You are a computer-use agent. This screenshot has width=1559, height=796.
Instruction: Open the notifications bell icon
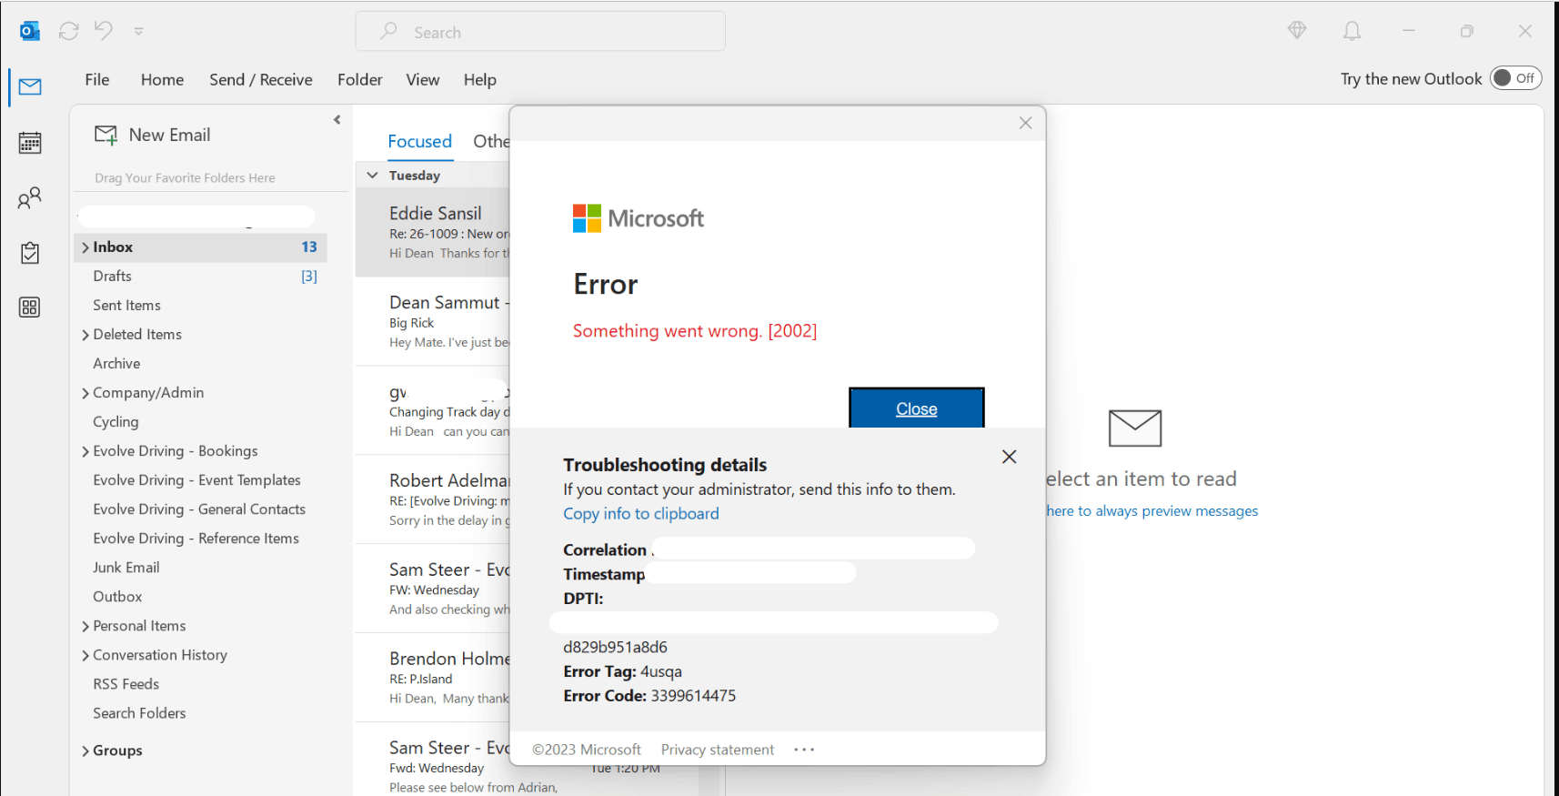pyautogui.click(x=1353, y=31)
